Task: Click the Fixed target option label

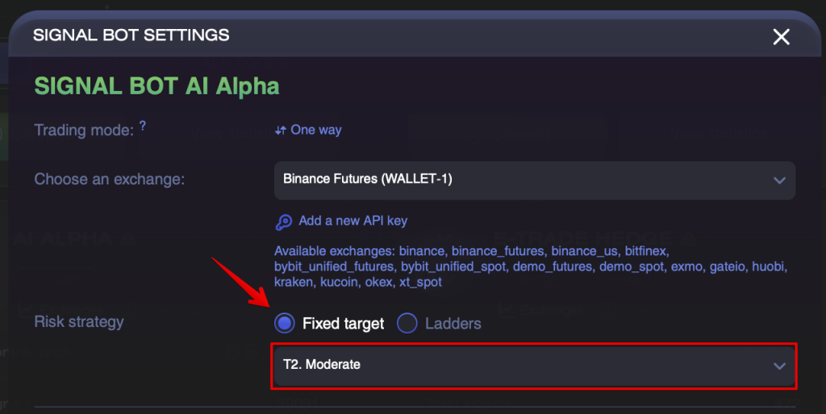Action: (x=343, y=324)
